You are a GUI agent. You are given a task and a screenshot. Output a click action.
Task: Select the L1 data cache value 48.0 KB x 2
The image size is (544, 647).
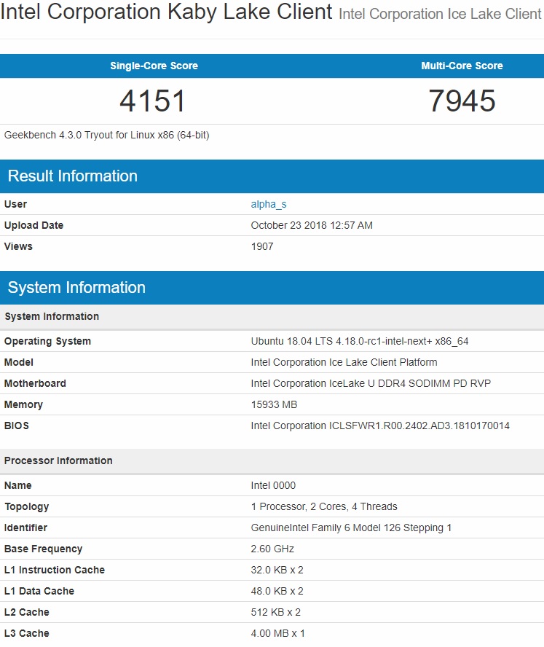coord(277,591)
